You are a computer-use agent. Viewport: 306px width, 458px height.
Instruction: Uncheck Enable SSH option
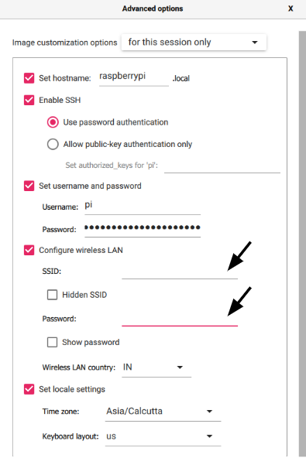(x=29, y=100)
